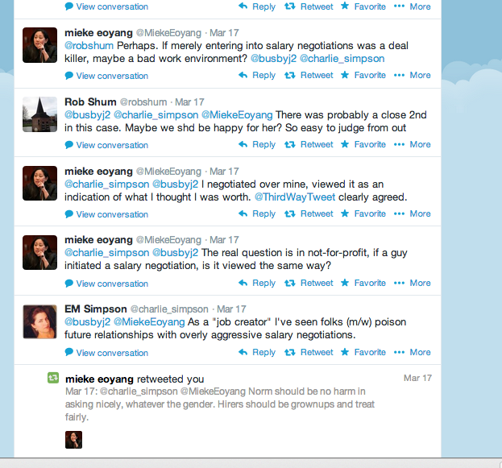Viewport: 502px width, 468px height.
Task: Reply to Rob Shum's tweet
Action: pyautogui.click(x=257, y=144)
